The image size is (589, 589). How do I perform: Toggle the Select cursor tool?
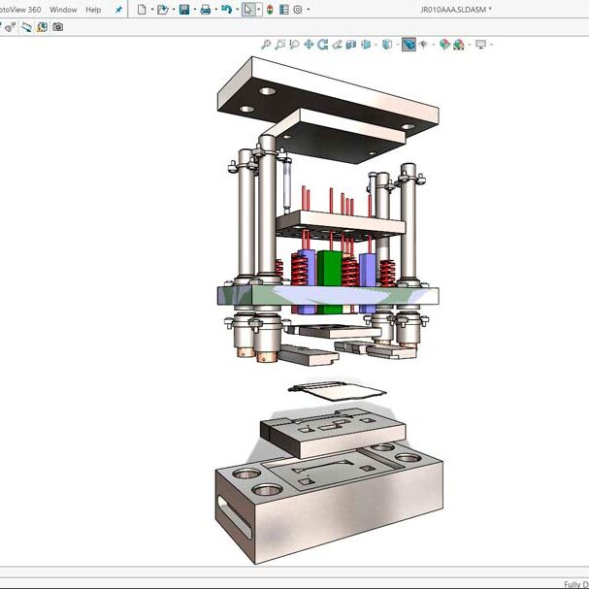pyautogui.click(x=248, y=10)
